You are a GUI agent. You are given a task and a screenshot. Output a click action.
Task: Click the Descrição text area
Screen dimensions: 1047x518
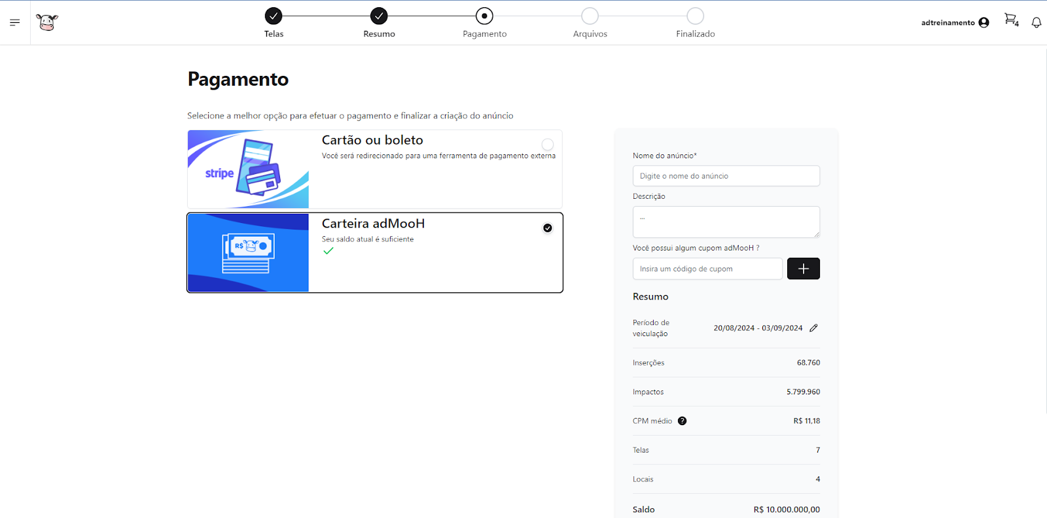coord(726,222)
